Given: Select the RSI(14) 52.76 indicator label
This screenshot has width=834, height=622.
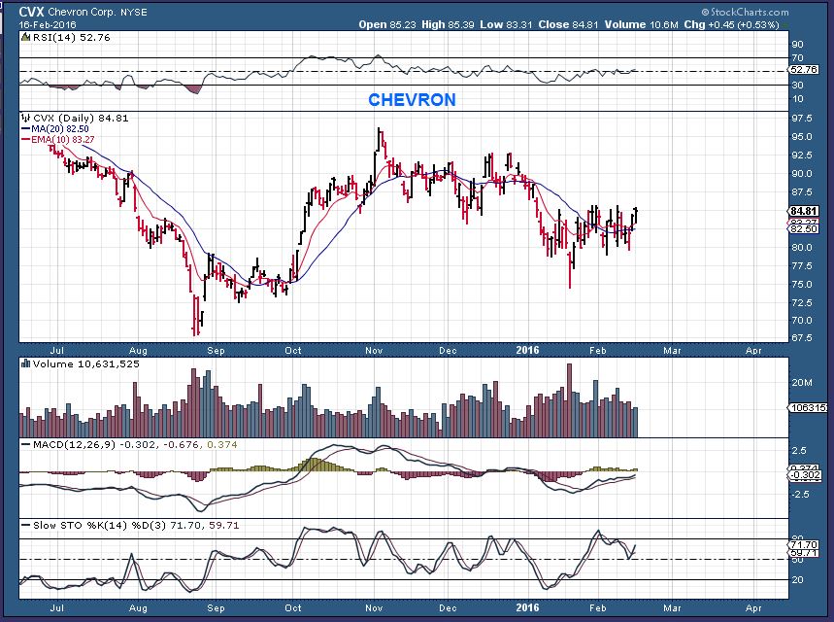Looking at the screenshot, I should pos(71,37).
